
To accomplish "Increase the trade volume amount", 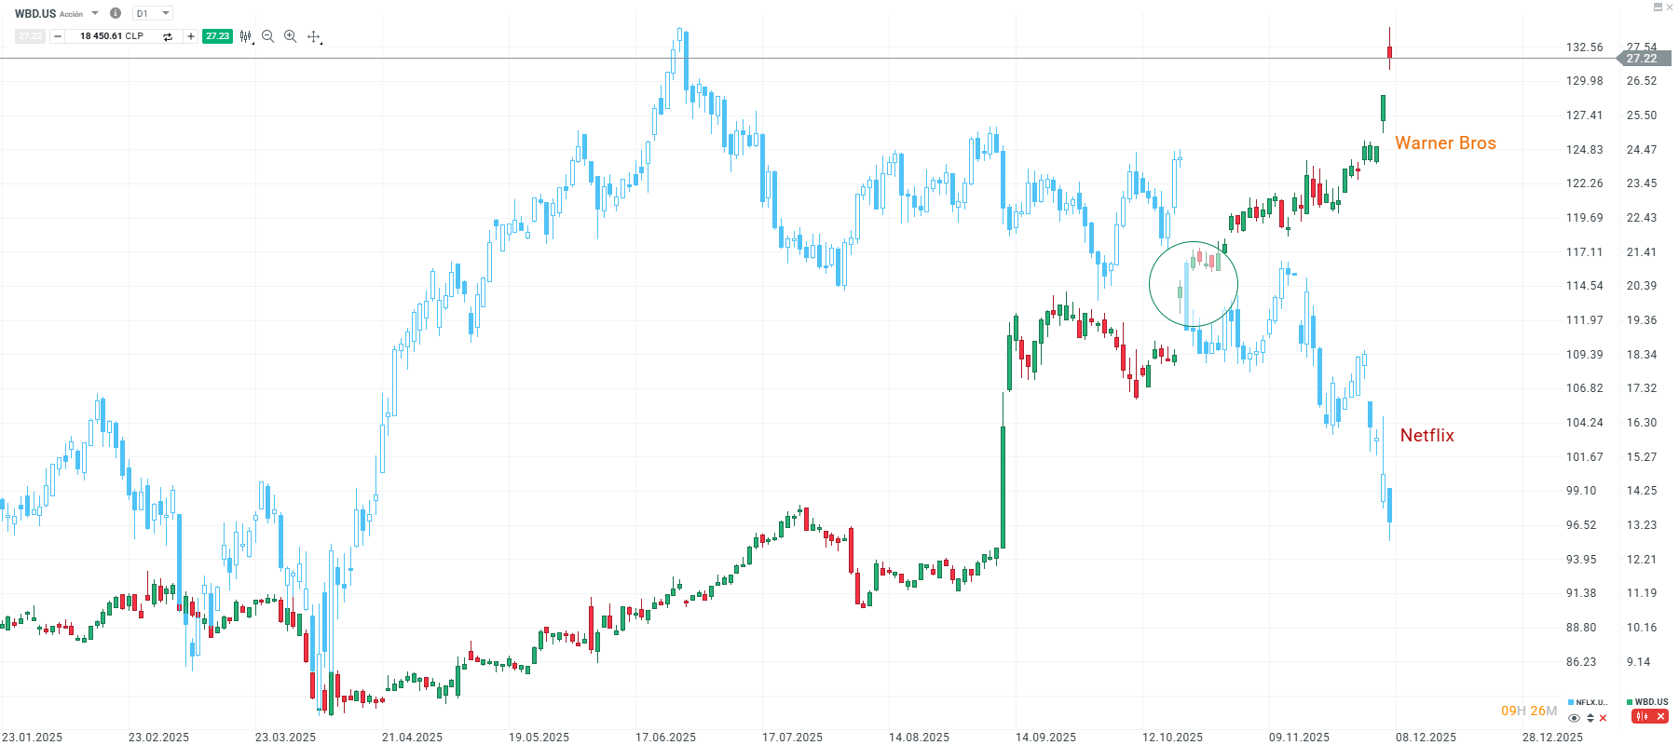I will pos(191,36).
